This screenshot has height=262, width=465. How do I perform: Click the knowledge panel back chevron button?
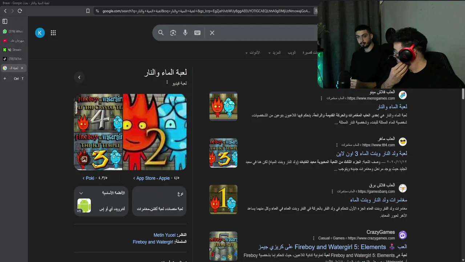pos(79,77)
